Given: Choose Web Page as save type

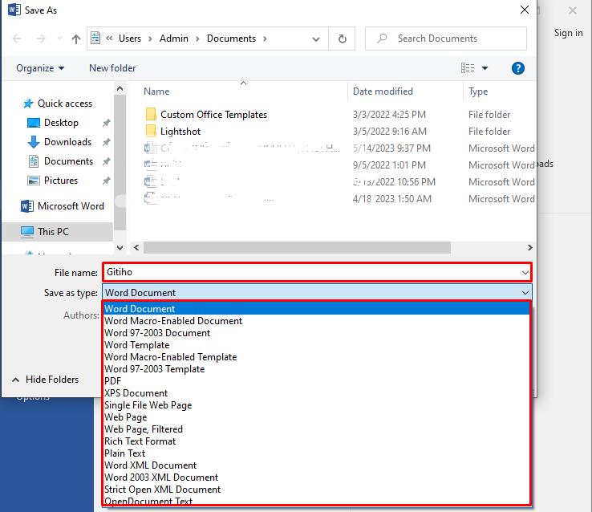Looking at the screenshot, I should click(x=317, y=417).
